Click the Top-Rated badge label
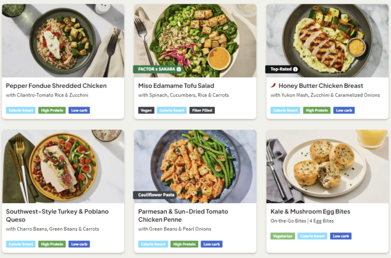 click(x=281, y=69)
